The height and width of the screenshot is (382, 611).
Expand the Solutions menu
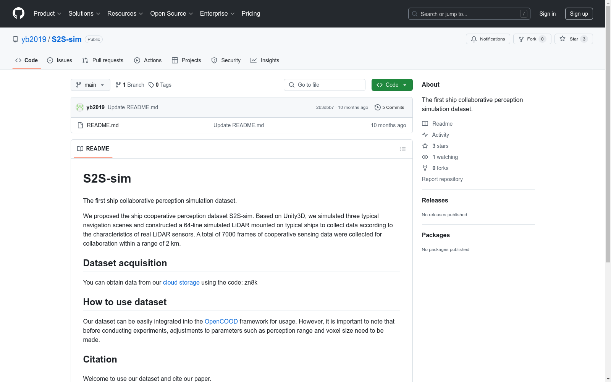84,13
